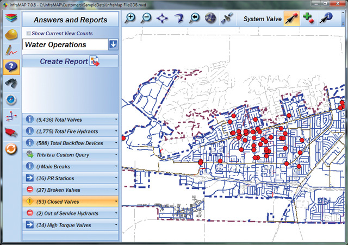Click the GPS satellite icon
This screenshot has height=245, width=348.
[x=226, y=18]
